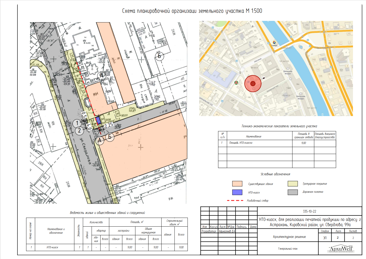366x259 pixels.
Task: Select the Афиногенов Д.А. name cell
Action: click(227, 231)
